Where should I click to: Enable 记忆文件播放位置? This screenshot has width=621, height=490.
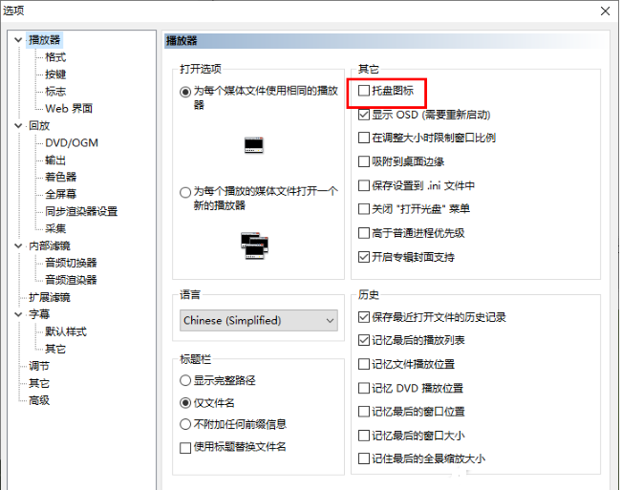click(x=364, y=364)
